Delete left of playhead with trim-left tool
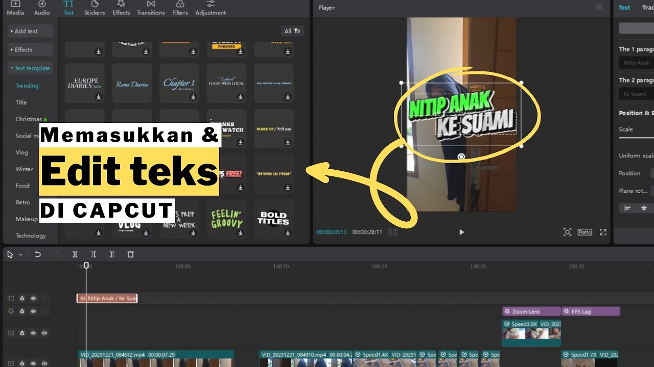Image resolution: width=654 pixels, height=367 pixels. click(x=94, y=254)
